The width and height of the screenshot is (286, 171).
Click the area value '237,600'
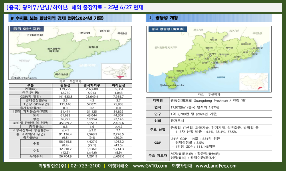[x=92, y=89]
